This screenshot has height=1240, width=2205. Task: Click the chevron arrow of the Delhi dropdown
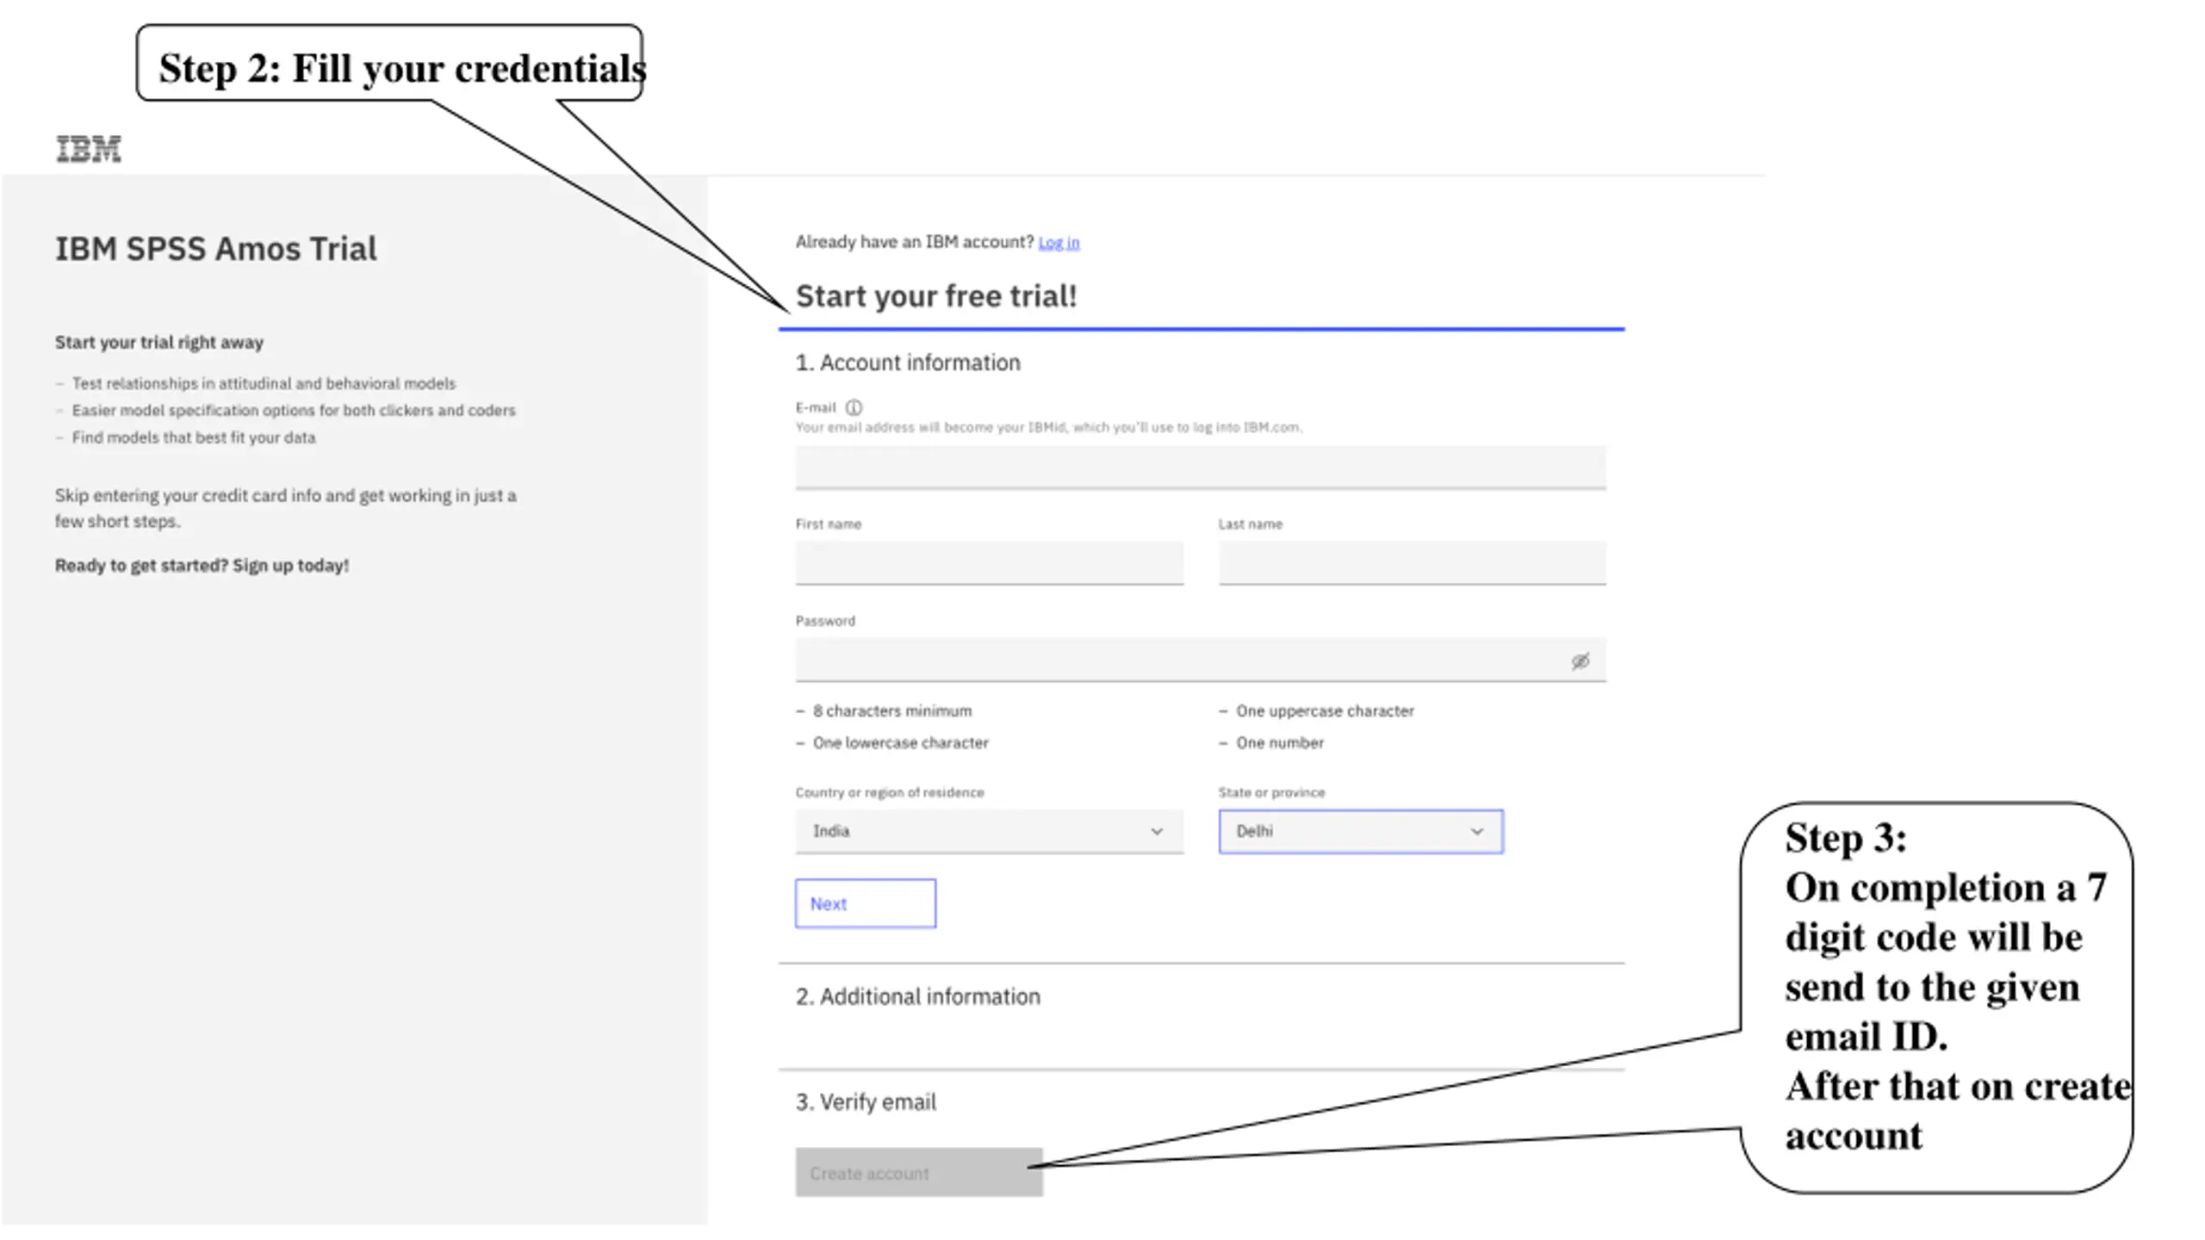(x=1477, y=831)
